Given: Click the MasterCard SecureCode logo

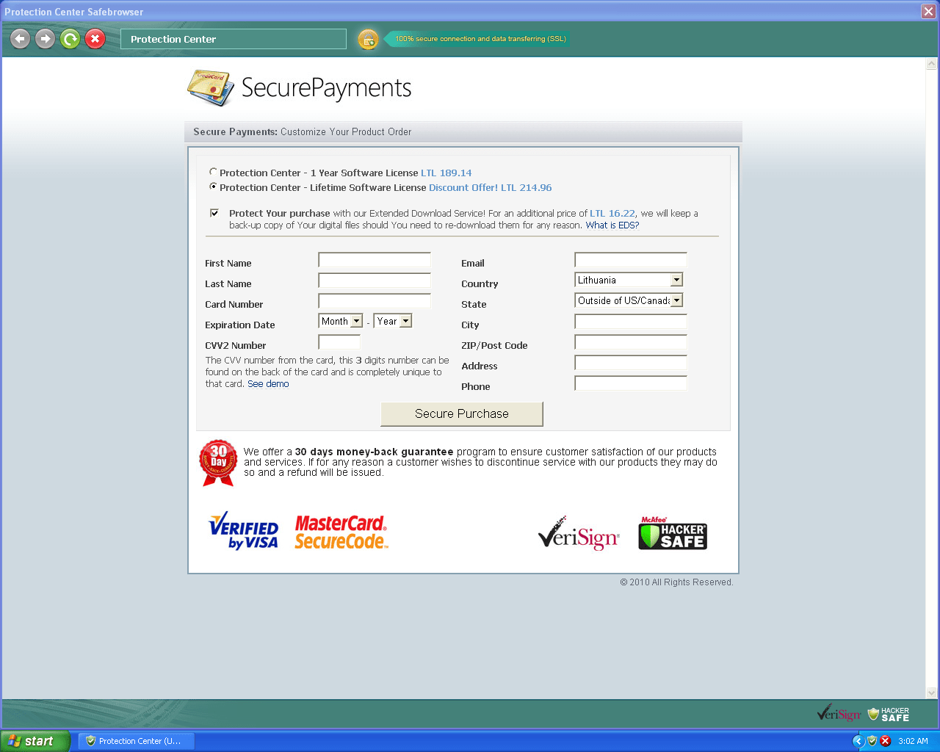Looking at the screenshot, I should coord(341,532).
